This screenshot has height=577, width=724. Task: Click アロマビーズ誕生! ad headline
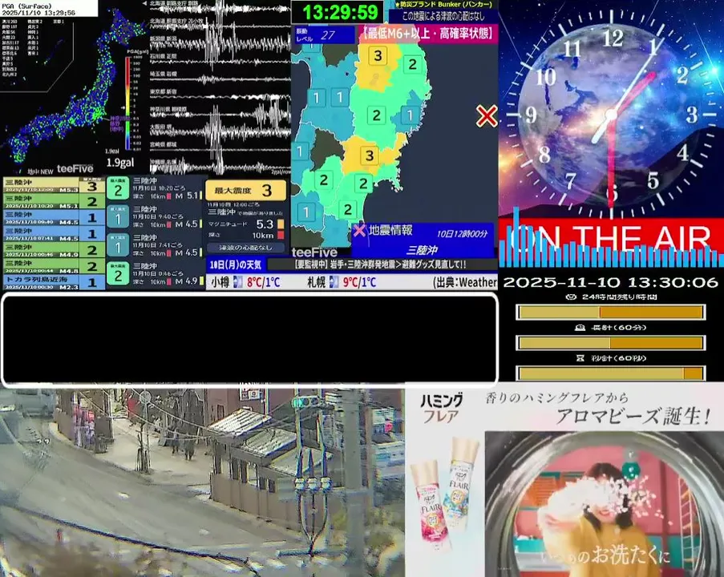coord(633,417)
